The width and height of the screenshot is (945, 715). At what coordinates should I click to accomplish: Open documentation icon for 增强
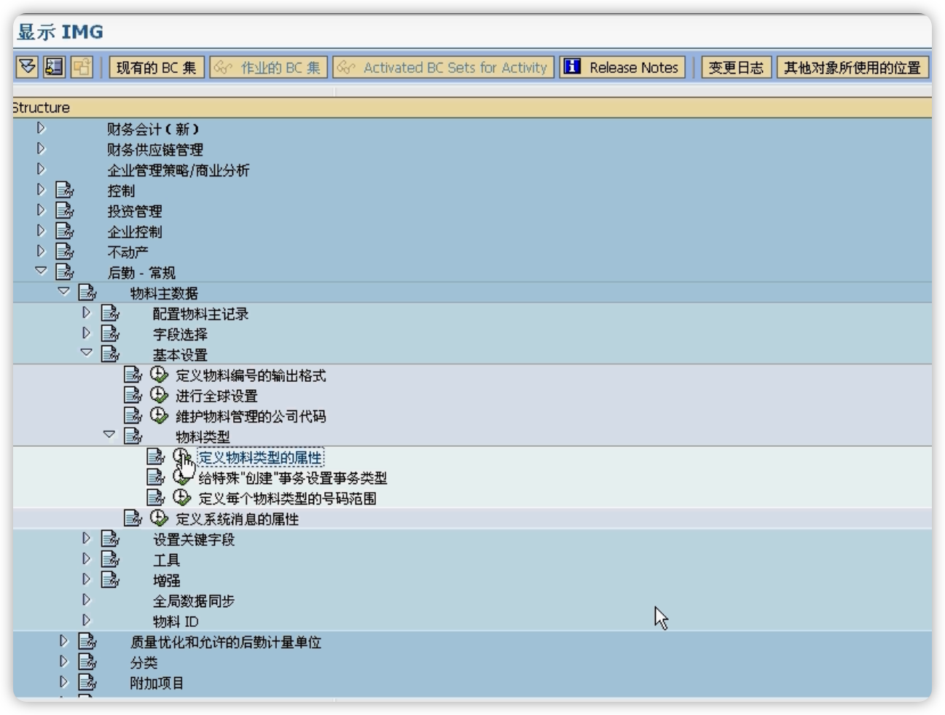[110, 580]
